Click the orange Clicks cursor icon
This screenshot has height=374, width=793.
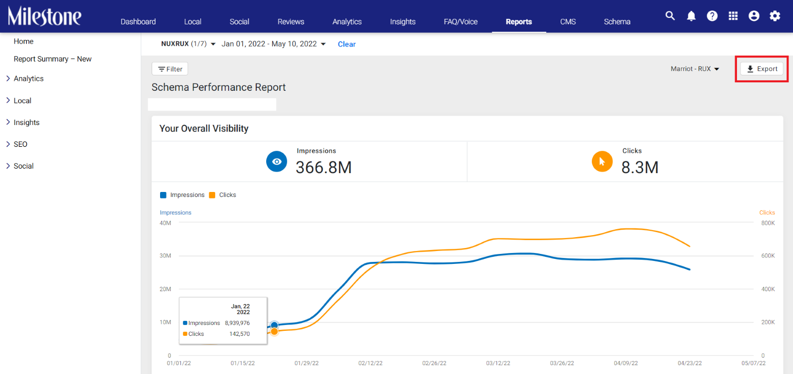click(x=602, y=162)
